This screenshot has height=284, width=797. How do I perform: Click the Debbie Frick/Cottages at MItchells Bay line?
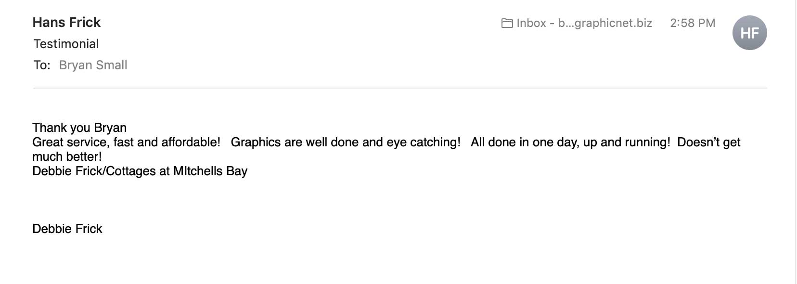[140, 171]
